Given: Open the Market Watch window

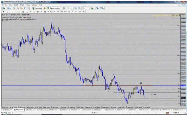Looking at the screenshot, I should click(14, 8).
